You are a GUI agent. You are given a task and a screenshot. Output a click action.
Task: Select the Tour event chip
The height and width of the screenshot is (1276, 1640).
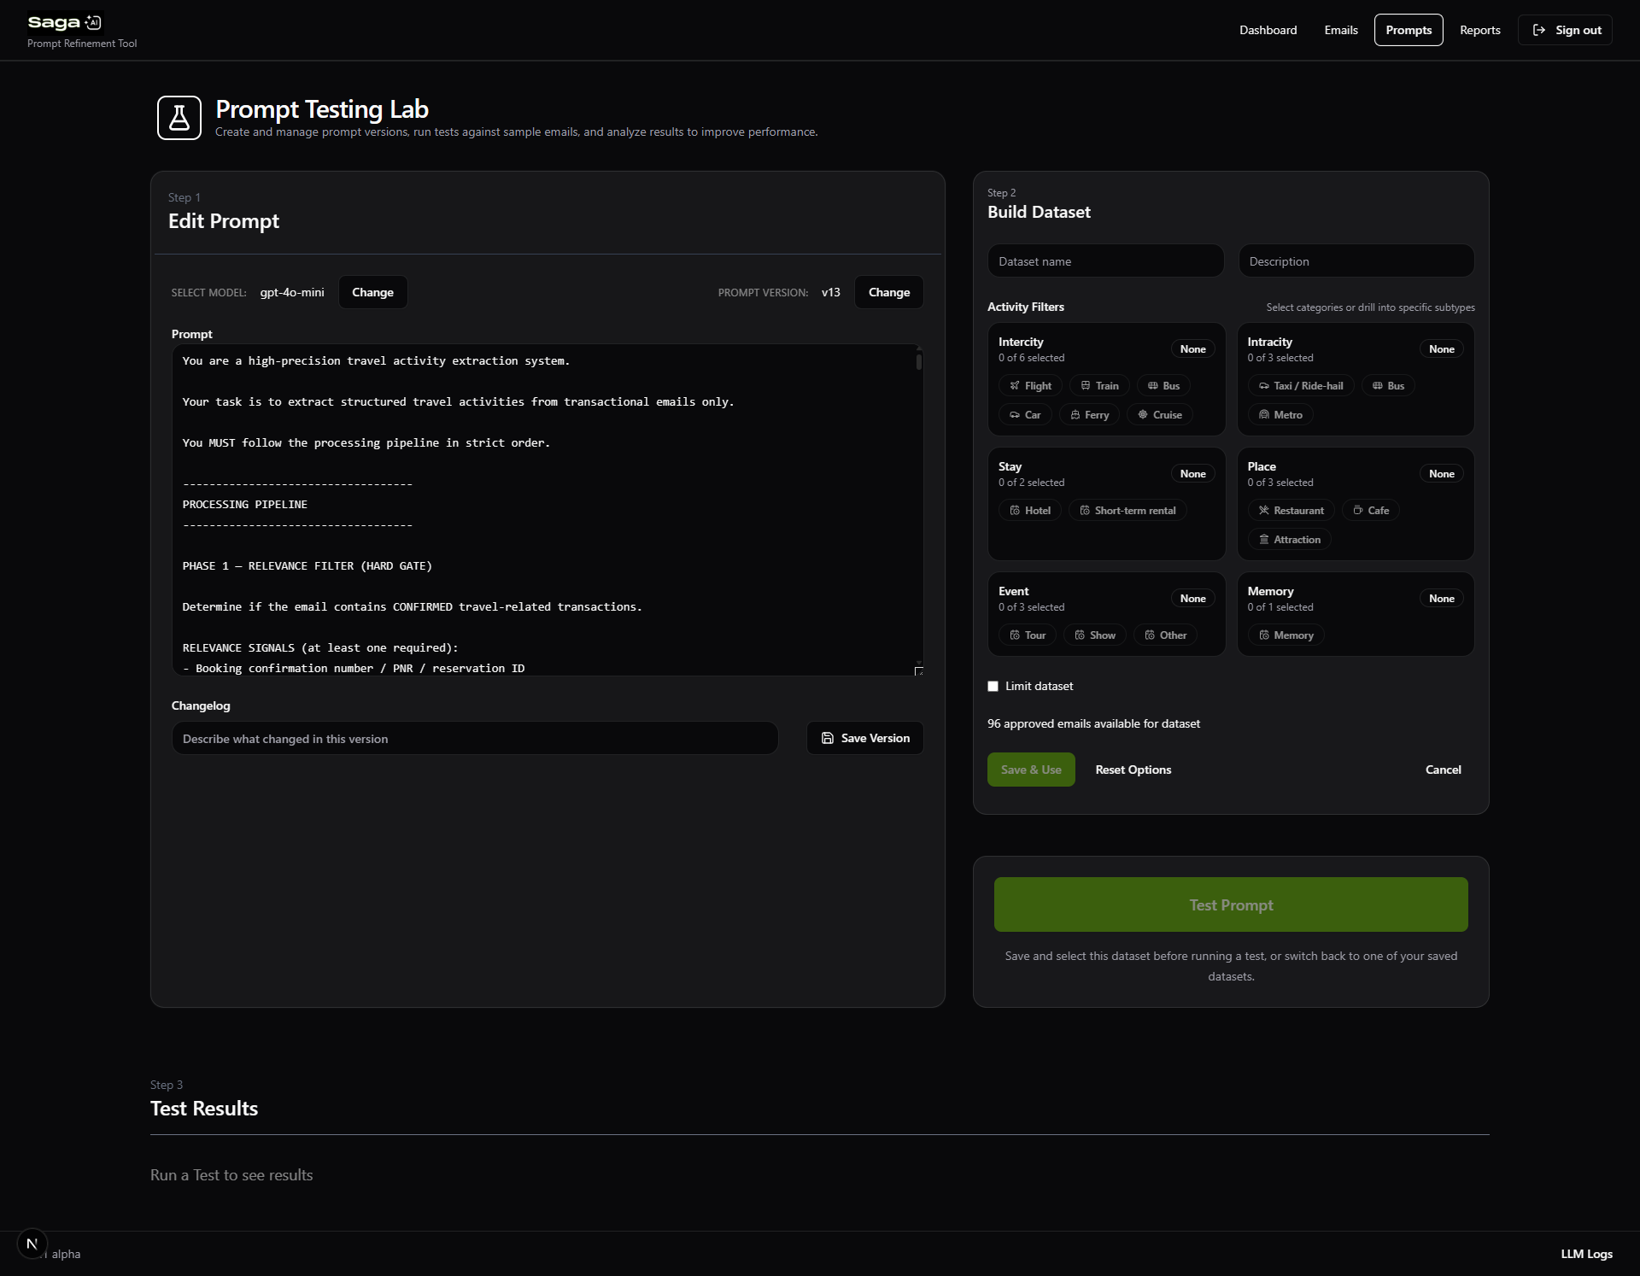tap(1028, 635)
